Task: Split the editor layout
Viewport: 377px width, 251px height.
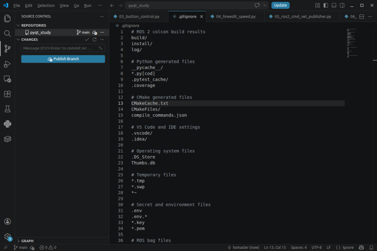Action: point(362,17)
